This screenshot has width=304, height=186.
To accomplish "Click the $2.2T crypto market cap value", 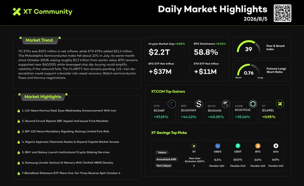I will click(159, 52).
